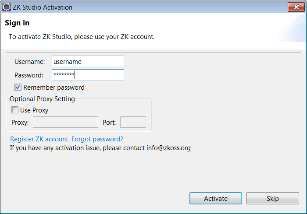Select the Port number text box
This screenshot has height=214, width=307.
coord(133,122)
